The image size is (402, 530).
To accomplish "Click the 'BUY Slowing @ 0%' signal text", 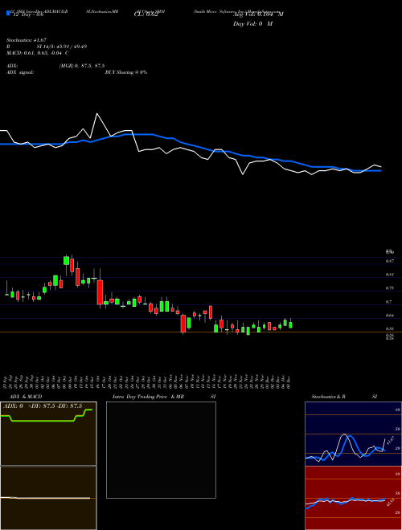I will 126,72.
